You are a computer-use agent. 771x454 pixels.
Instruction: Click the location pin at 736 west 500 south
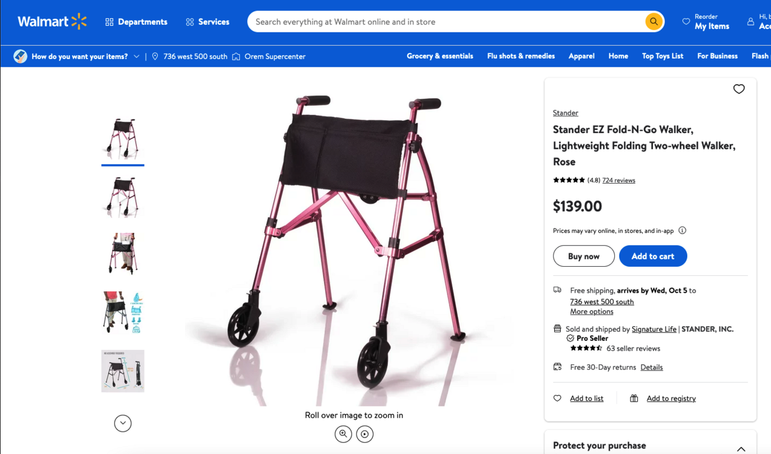155,57
